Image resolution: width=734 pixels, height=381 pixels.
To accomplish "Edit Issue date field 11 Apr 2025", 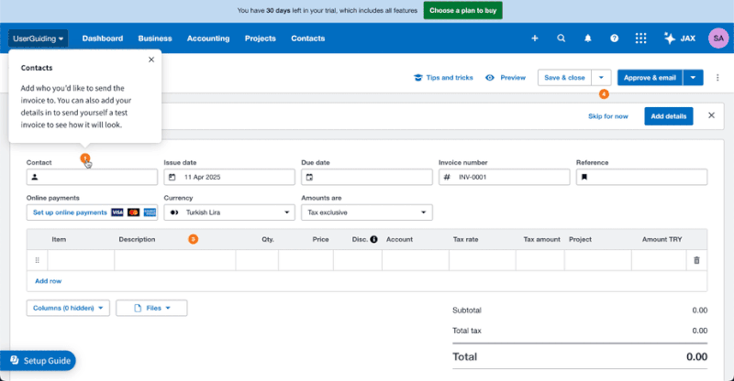I will click(229, 177).
